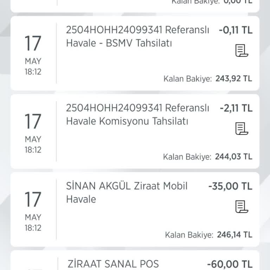This screenshot has width=270, height=270.
Task: Tap the remaining balance 246,14 TL
Action: pos(233,235)
